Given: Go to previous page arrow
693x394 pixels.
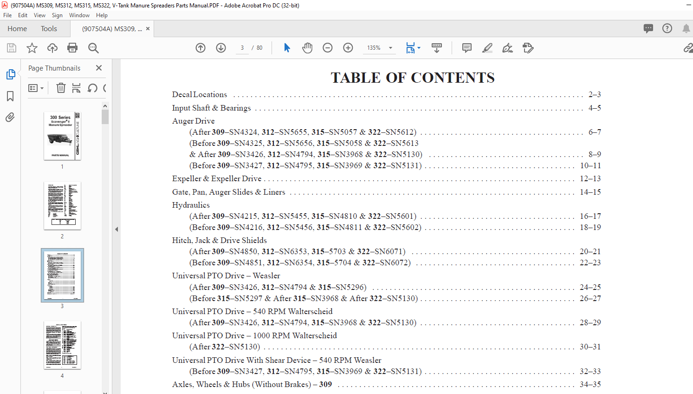Looking at the screenshot, I should coord(201,48).
